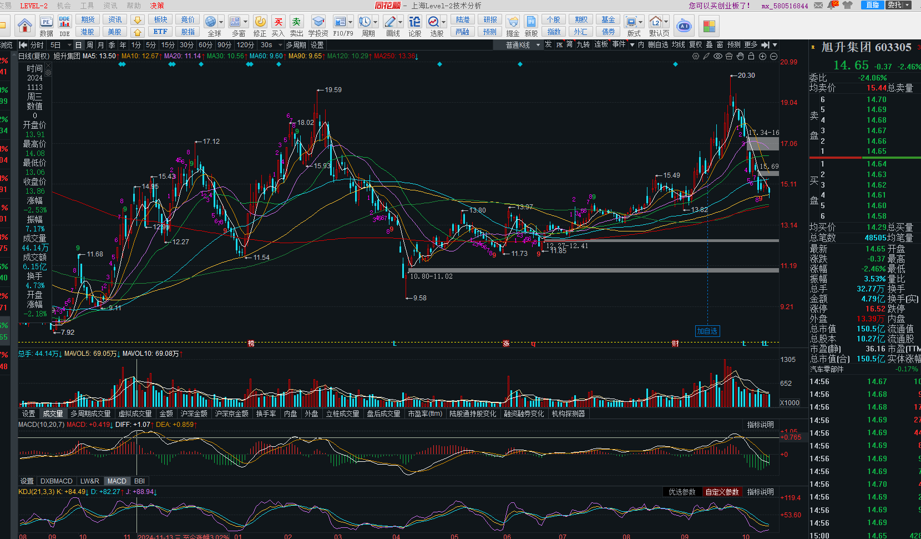This screenshot has height=539, width=921.
Task: Open the L2 默认页 house icon
Action: coord(656,22)
